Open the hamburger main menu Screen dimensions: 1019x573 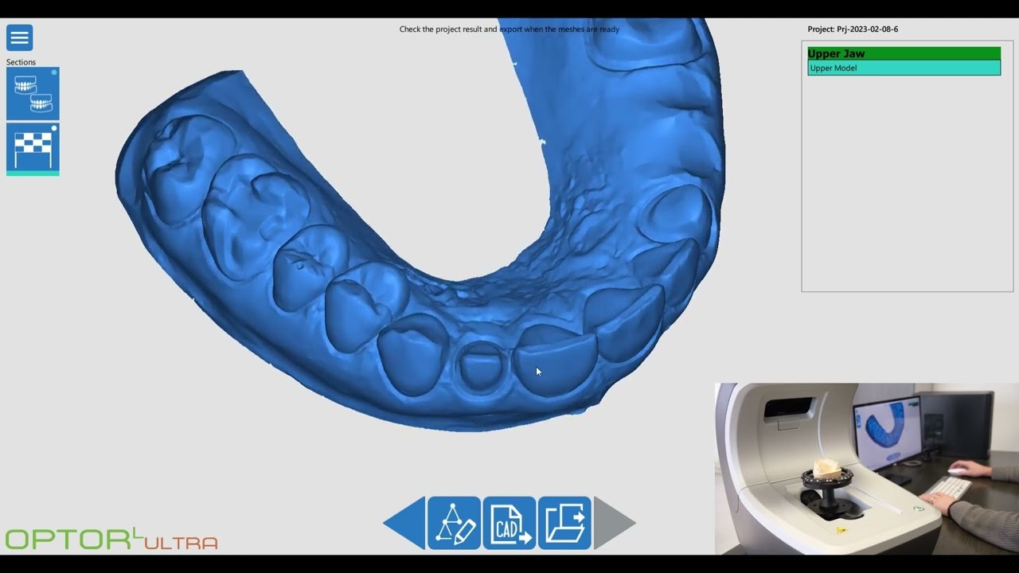[x=19, y=37]
